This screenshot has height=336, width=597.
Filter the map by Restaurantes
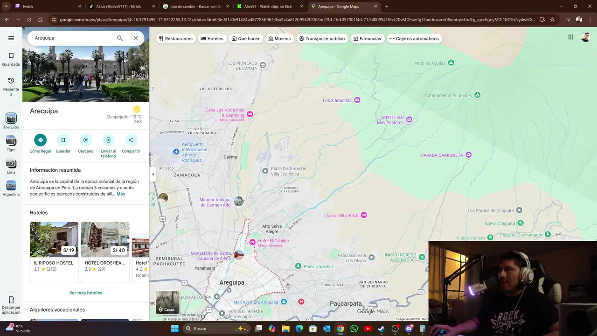click(175, 39)
